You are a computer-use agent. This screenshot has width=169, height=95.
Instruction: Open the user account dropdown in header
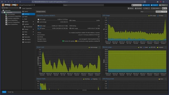163,5
